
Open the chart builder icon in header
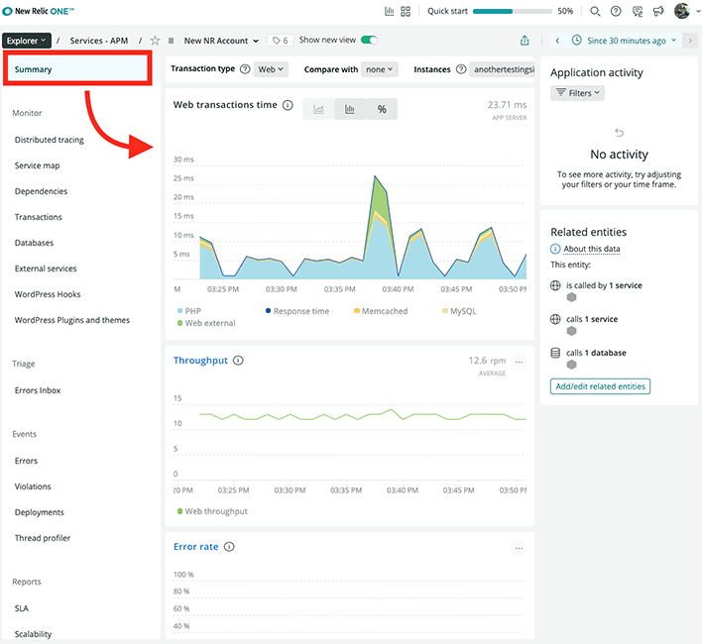[x=390, y=11]
